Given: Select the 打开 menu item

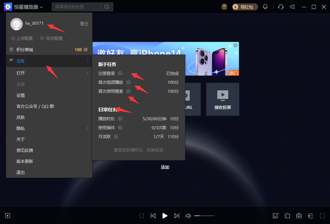Looking at the screenshot, I should (49, 73).
